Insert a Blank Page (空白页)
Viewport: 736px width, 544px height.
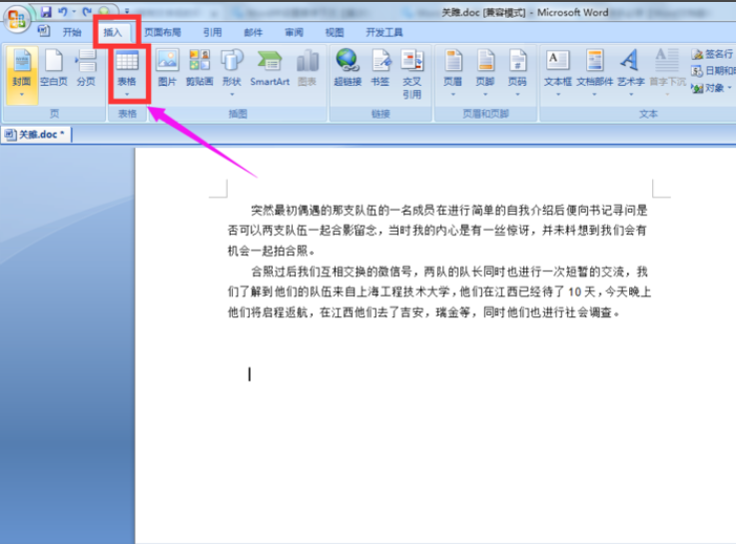pyautogui.click(x=54, y=69)
